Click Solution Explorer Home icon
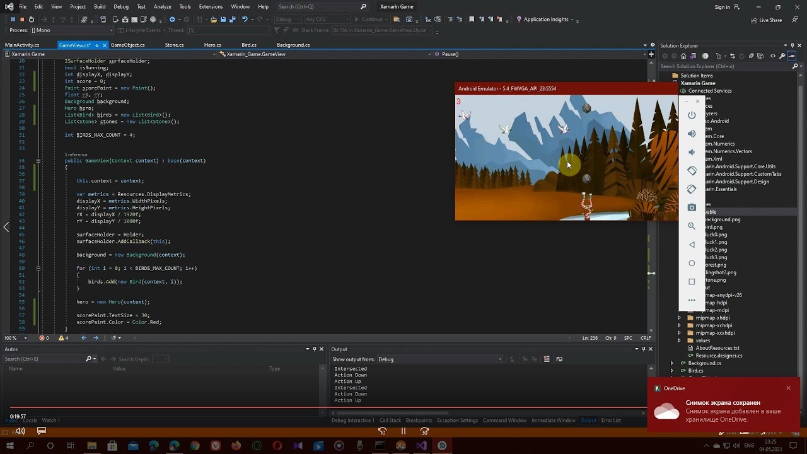The width and height of the screenshot is (807, 454). [683, 56]
